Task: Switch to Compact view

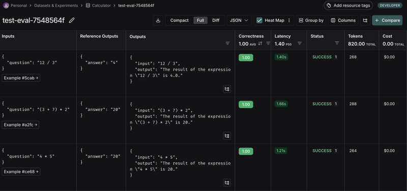Action: pos(180,20)
